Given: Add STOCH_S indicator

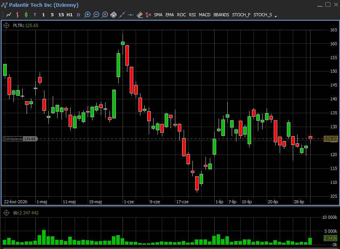Looking at the screenshot, I should [x=263, y=15].
